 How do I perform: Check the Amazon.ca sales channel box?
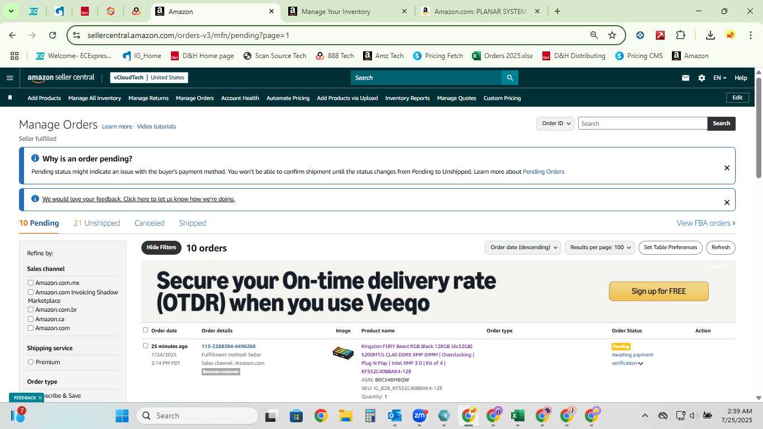point(31,319)
